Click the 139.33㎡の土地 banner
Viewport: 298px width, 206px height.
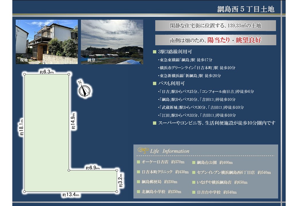click(215, 26)
